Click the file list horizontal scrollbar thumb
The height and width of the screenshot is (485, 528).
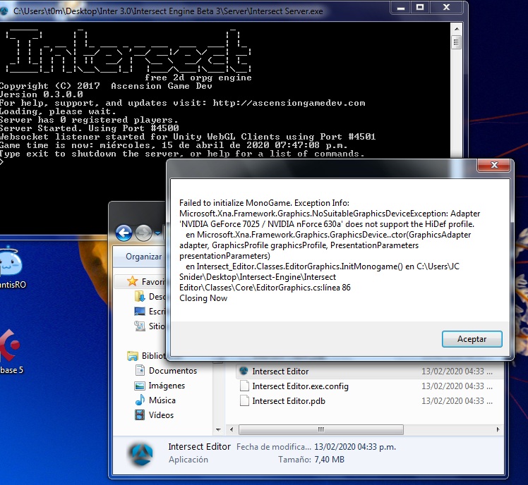tap(321, 429)
